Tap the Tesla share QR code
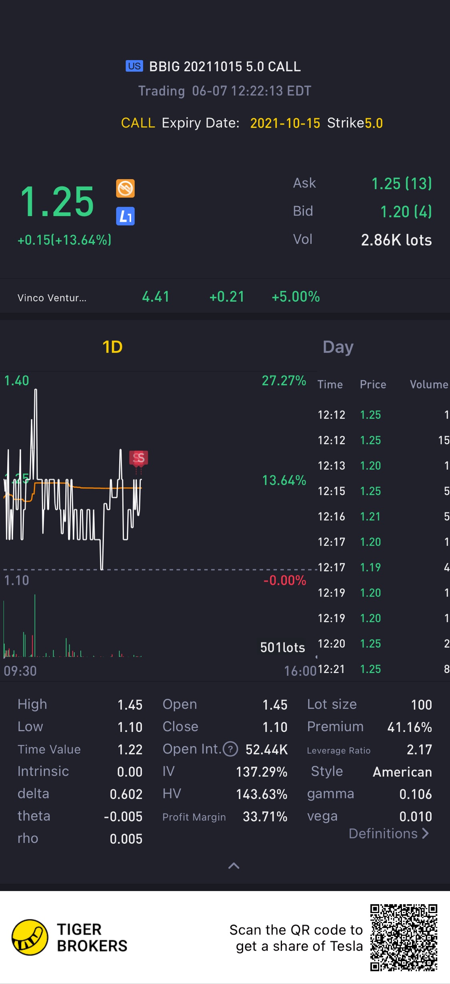Screen dimensions: 450x984 click(x=403, y=937)
